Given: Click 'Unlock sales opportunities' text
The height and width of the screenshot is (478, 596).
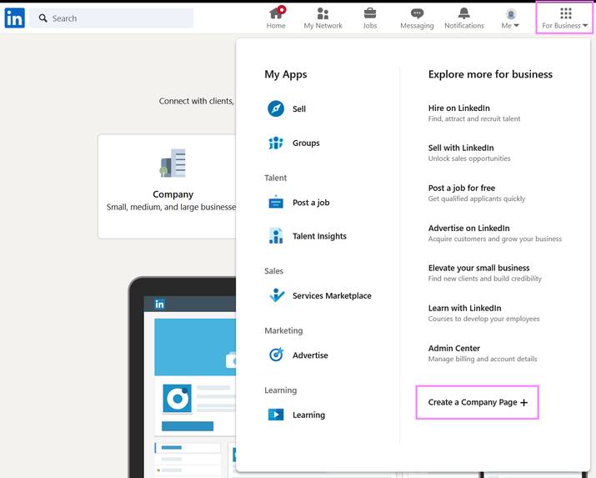Looking at the screenshot, I should tap(469, 158).
